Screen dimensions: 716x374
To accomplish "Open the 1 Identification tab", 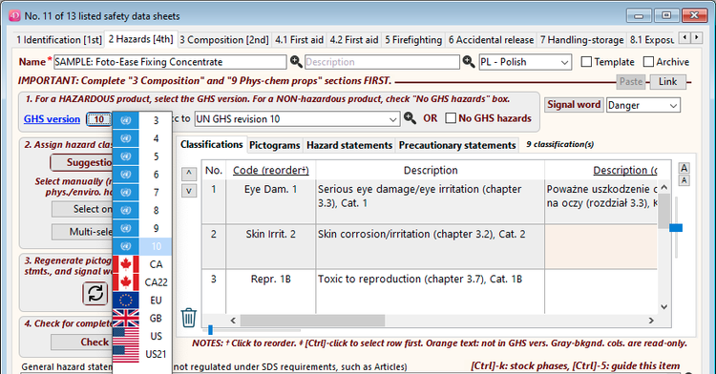I will (59, 40).
